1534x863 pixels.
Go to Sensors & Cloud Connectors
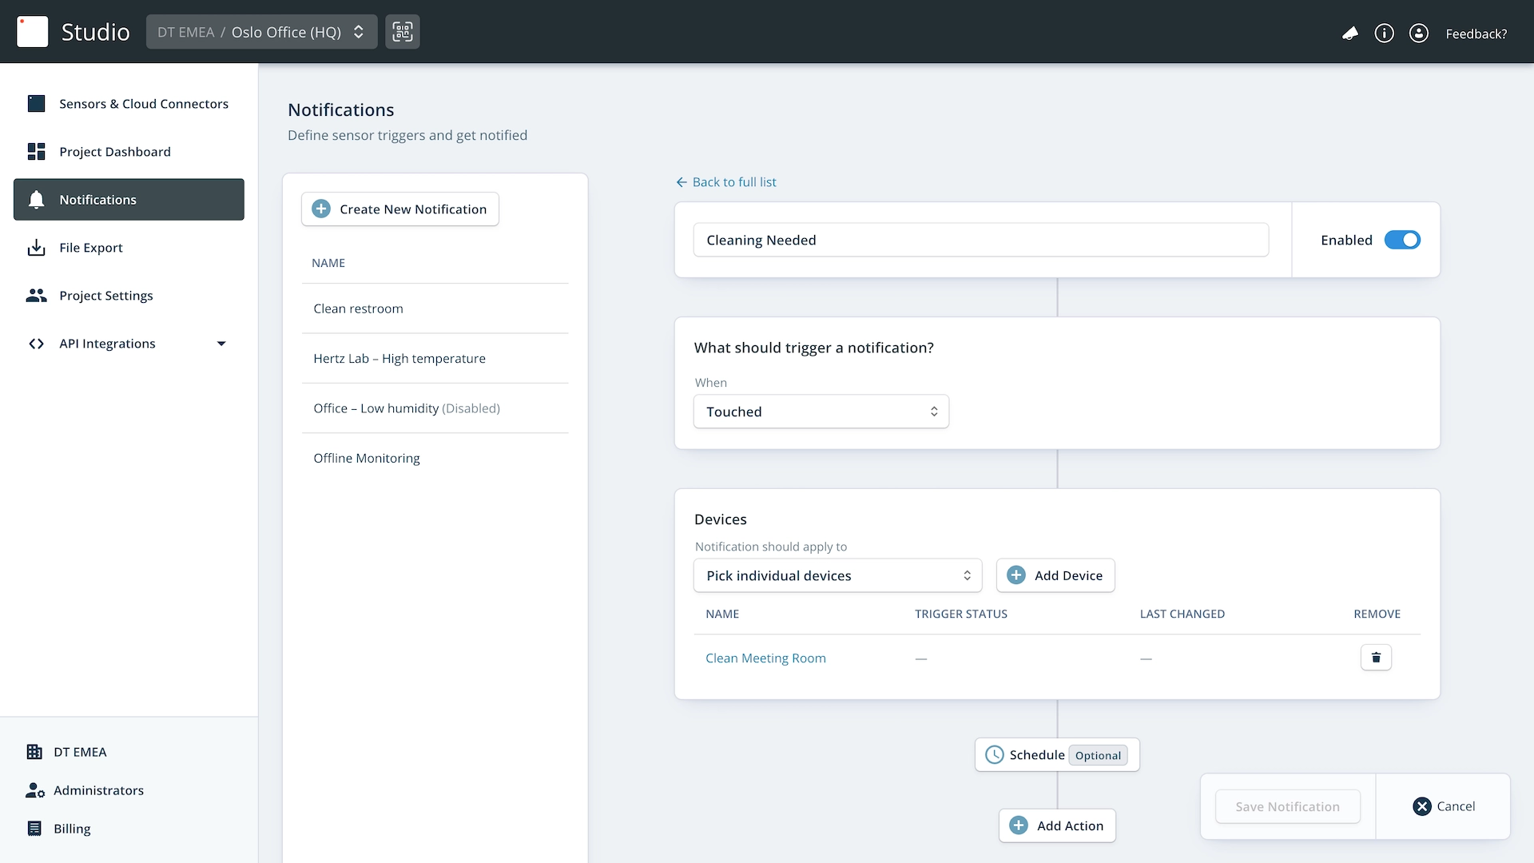(143, 104)
